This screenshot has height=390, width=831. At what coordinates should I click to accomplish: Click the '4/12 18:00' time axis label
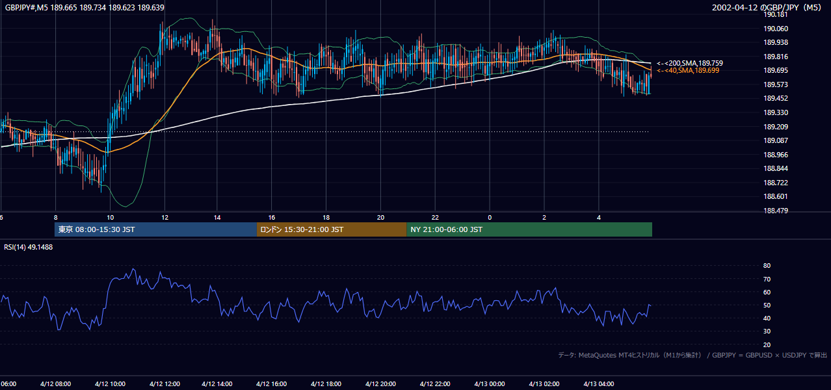pyautogui.click(x=326, y=384)
